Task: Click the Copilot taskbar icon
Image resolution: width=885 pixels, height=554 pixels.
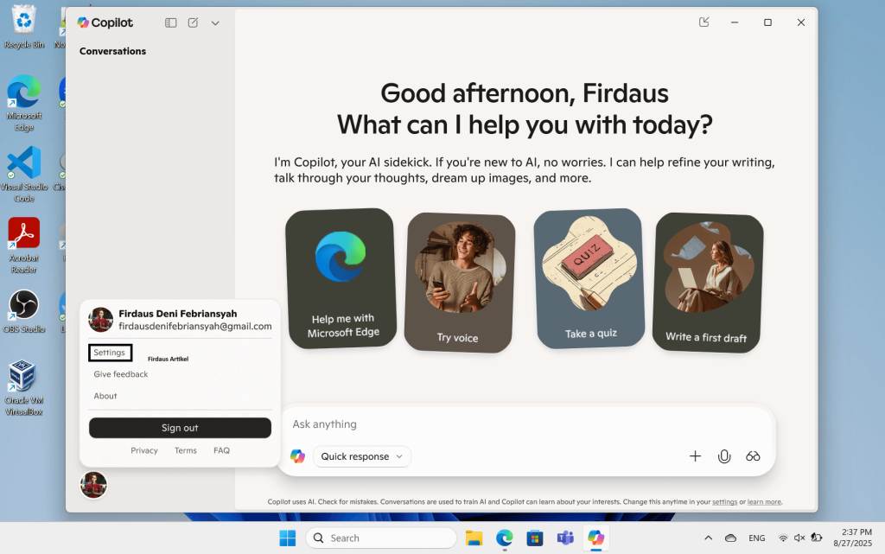Action: click(x=596, y=538)
